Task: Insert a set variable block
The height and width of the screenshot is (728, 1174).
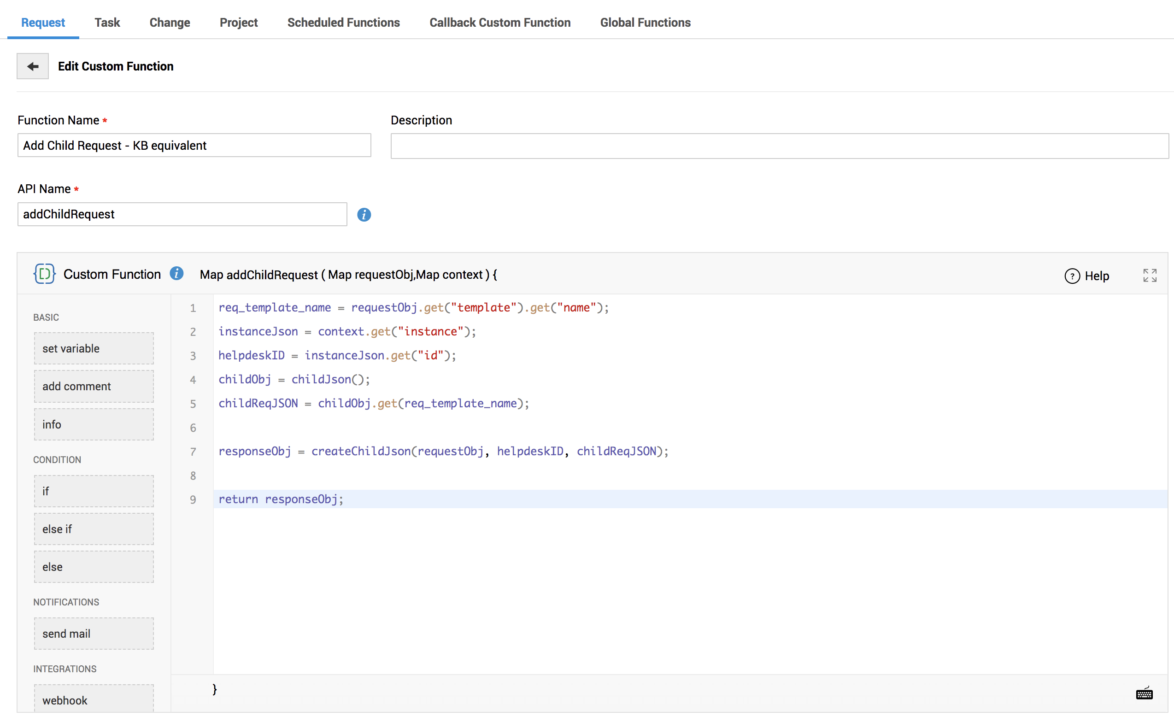Action: point(94,348)
